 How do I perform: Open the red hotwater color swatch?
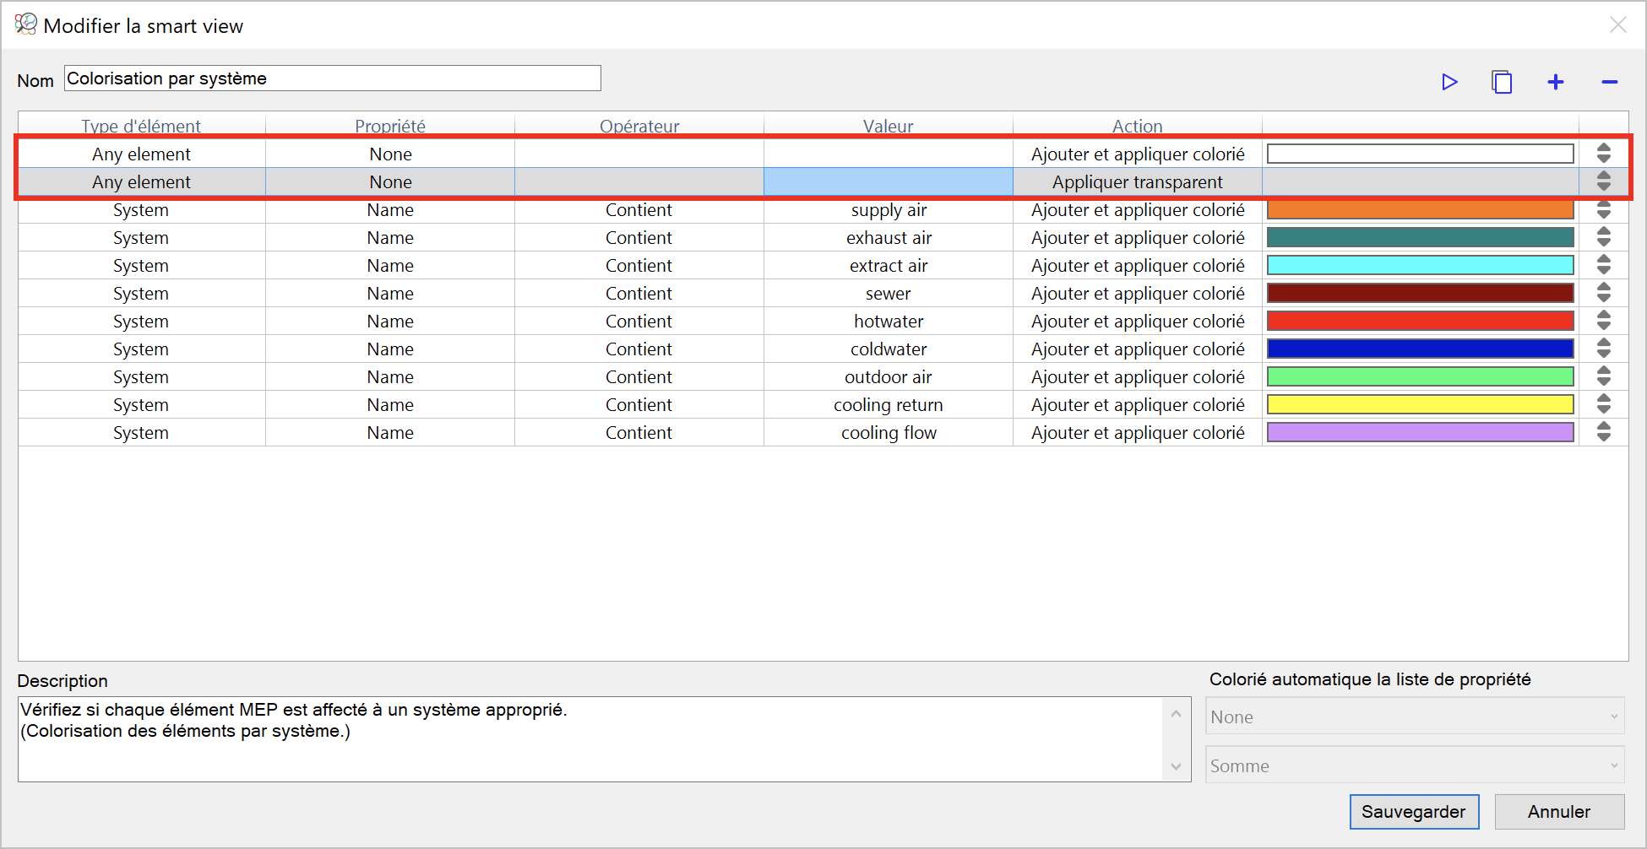(x=1421, y=321)
